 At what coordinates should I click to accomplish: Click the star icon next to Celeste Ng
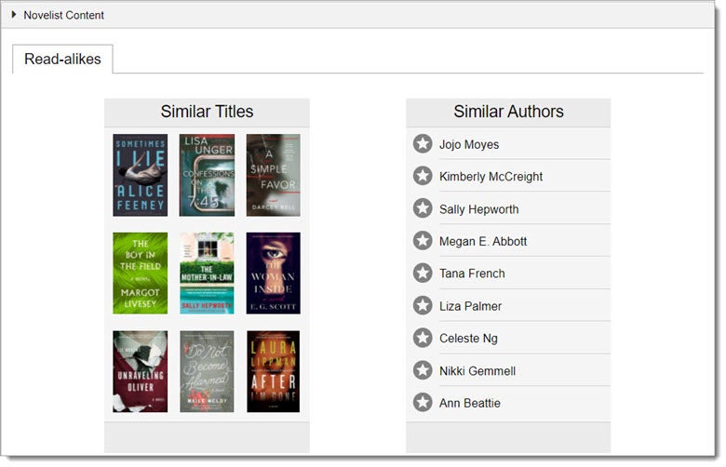tap(423, 338)
